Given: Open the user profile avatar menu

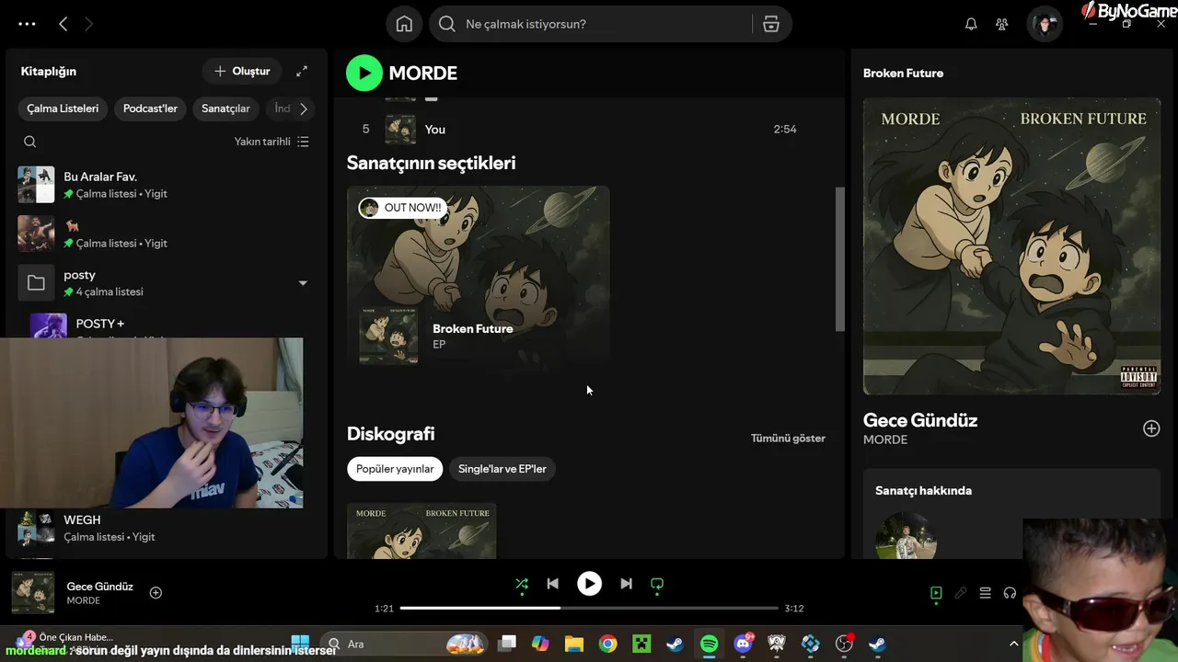Looking at the screenshot, I should pyautogui.click(x=1045, y=24).
